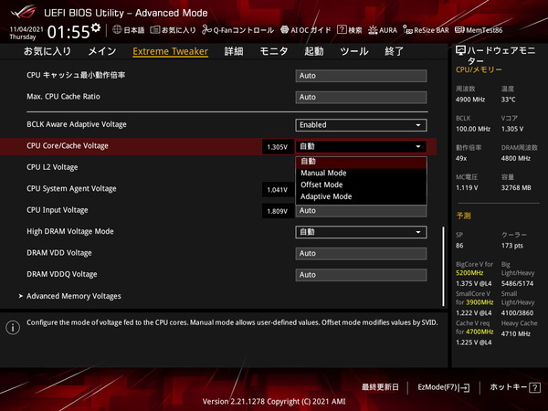Switch to メイン tab
The width and height of the screenshot is (548, 411).
pos(101,51)
